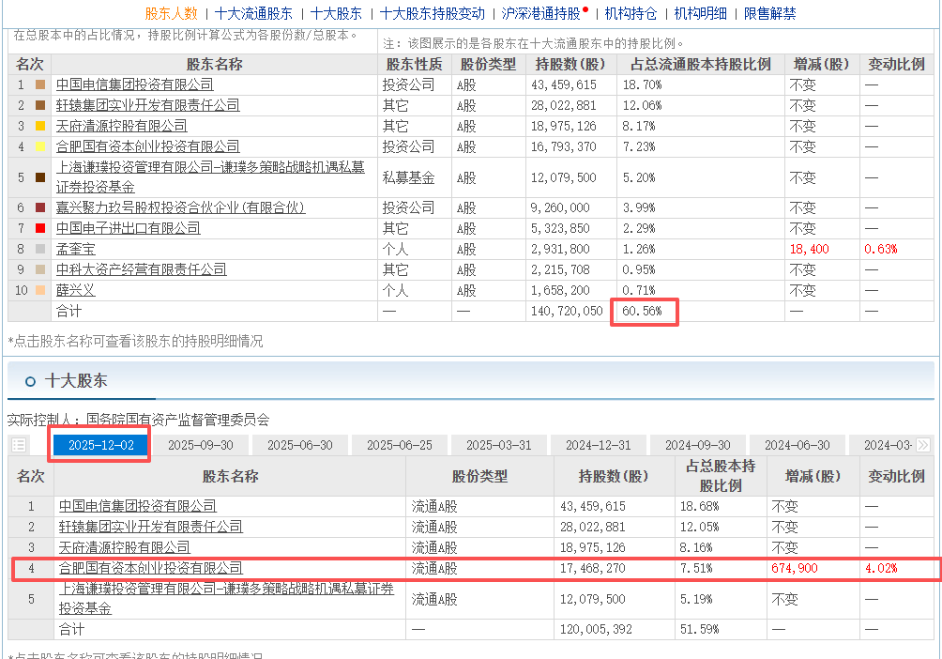Open shareholder 薛兴义 details link

coord(76,290)
